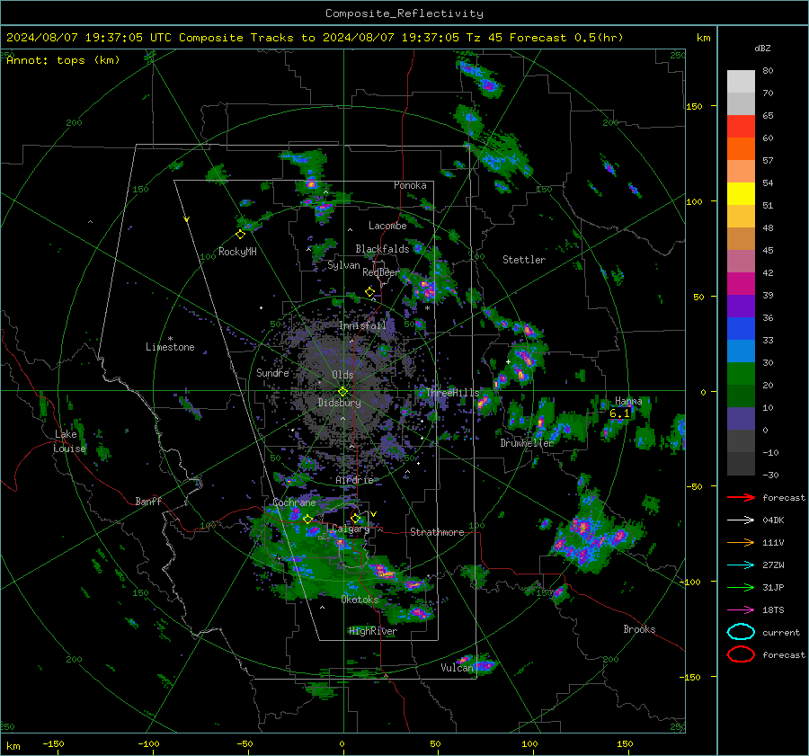Pick the green swatch at 30 dBZ
The width and height of the screenshot is (809, 756).
coord(741,373)
